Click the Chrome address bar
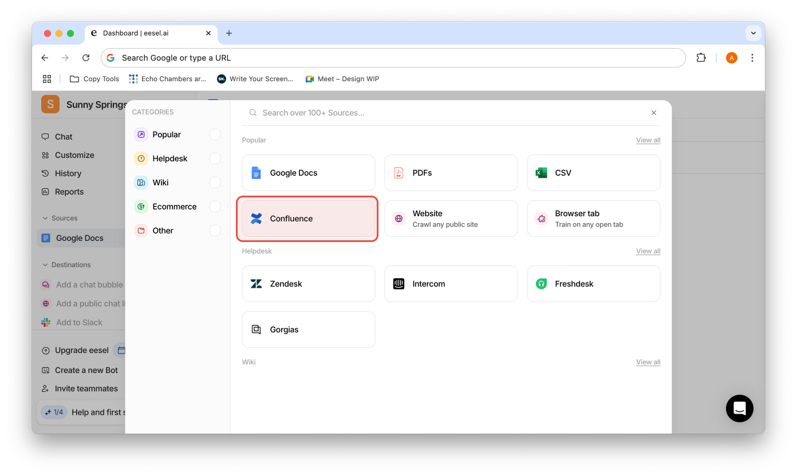The width and height of the screenshot is (797, 476). pos(393,58)
